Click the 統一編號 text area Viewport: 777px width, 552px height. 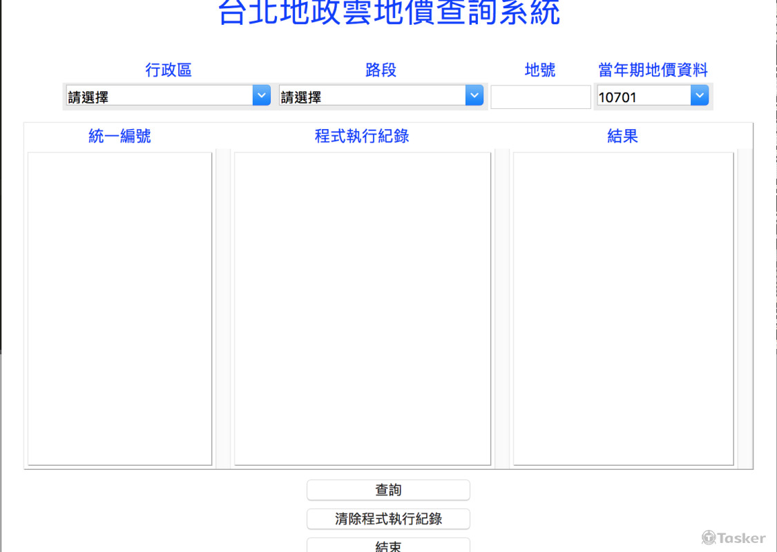119,308
